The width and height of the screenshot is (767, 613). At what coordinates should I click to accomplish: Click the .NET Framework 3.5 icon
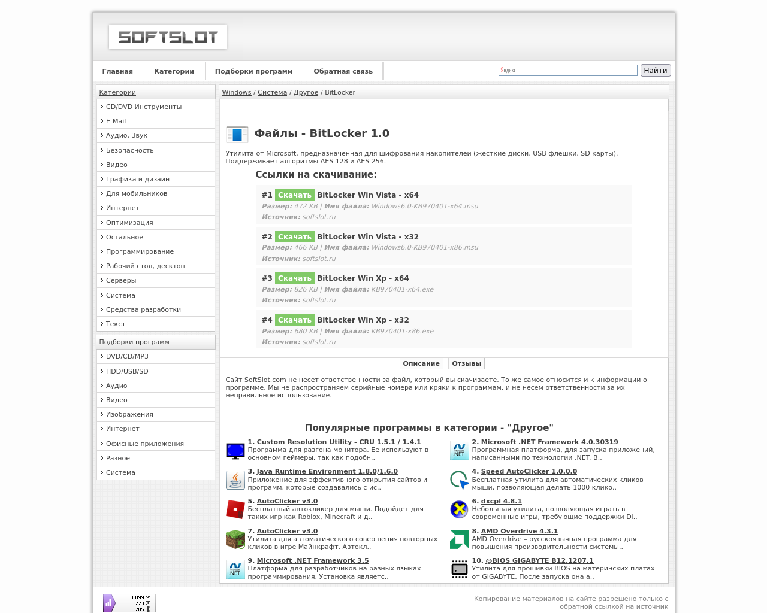coord(235,569)
